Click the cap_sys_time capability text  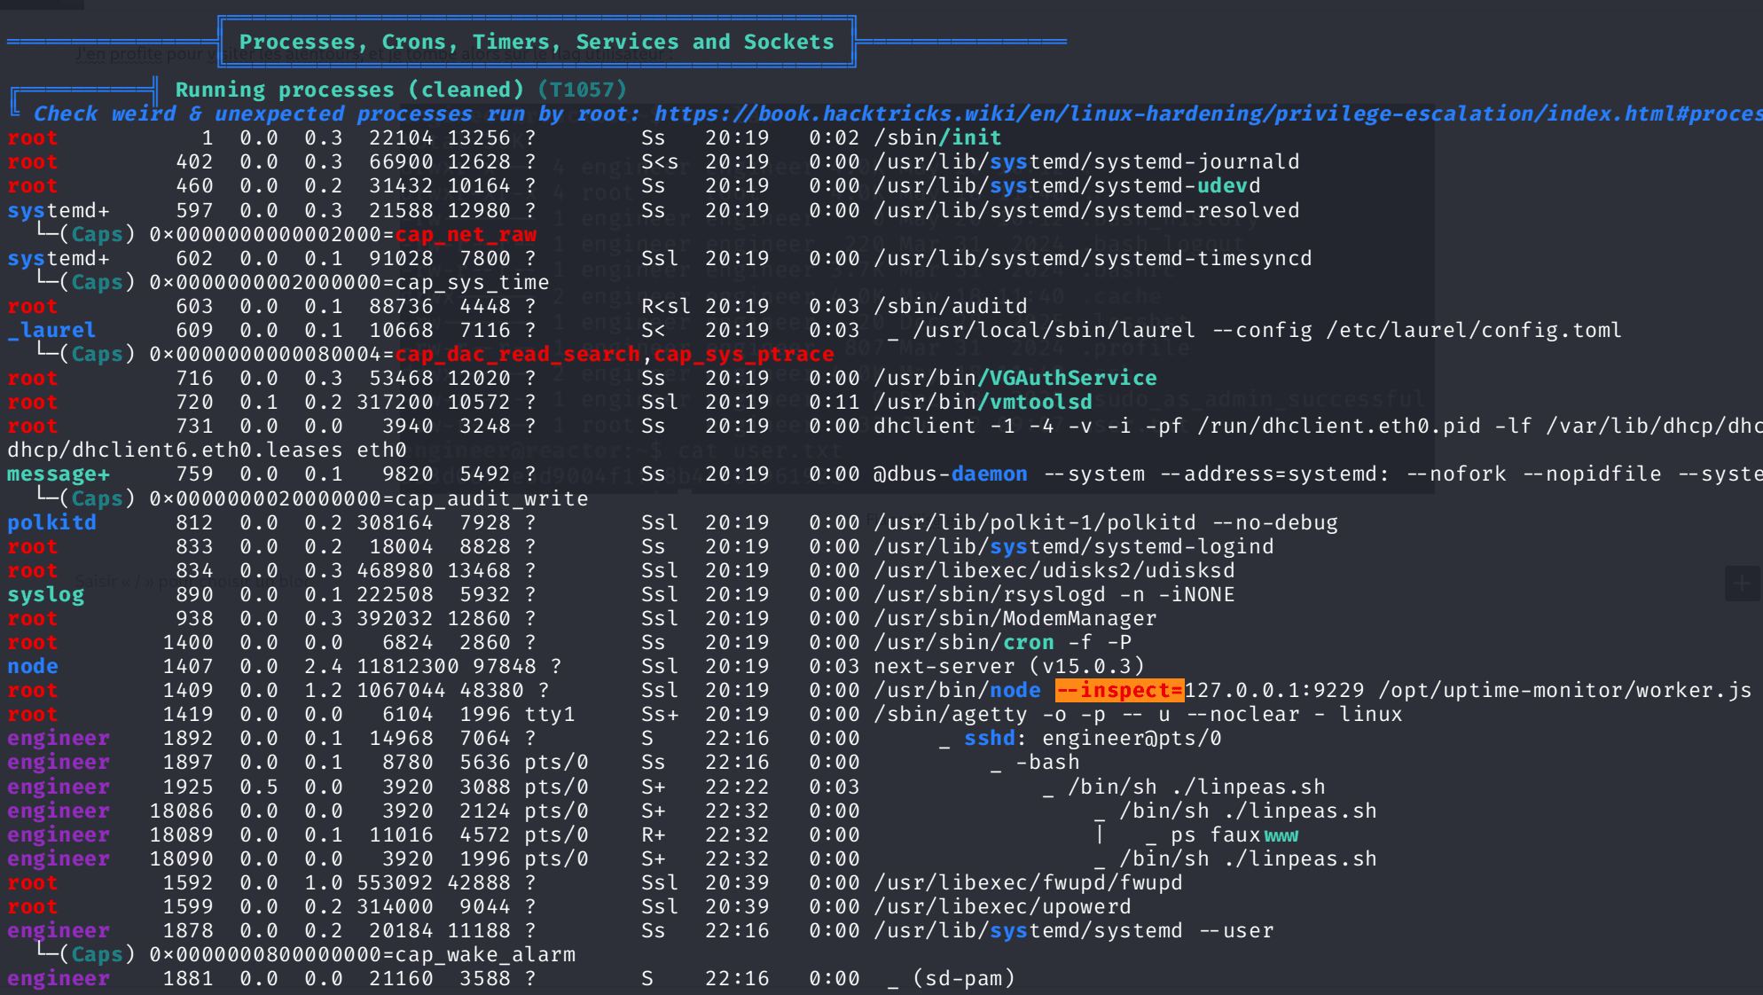pos(472,282)
